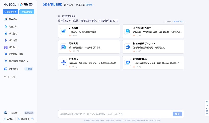The height and width of the screenshot is (123, 209).
Task: Click the 11721.9万 popularity count
Action: point(75,51)
